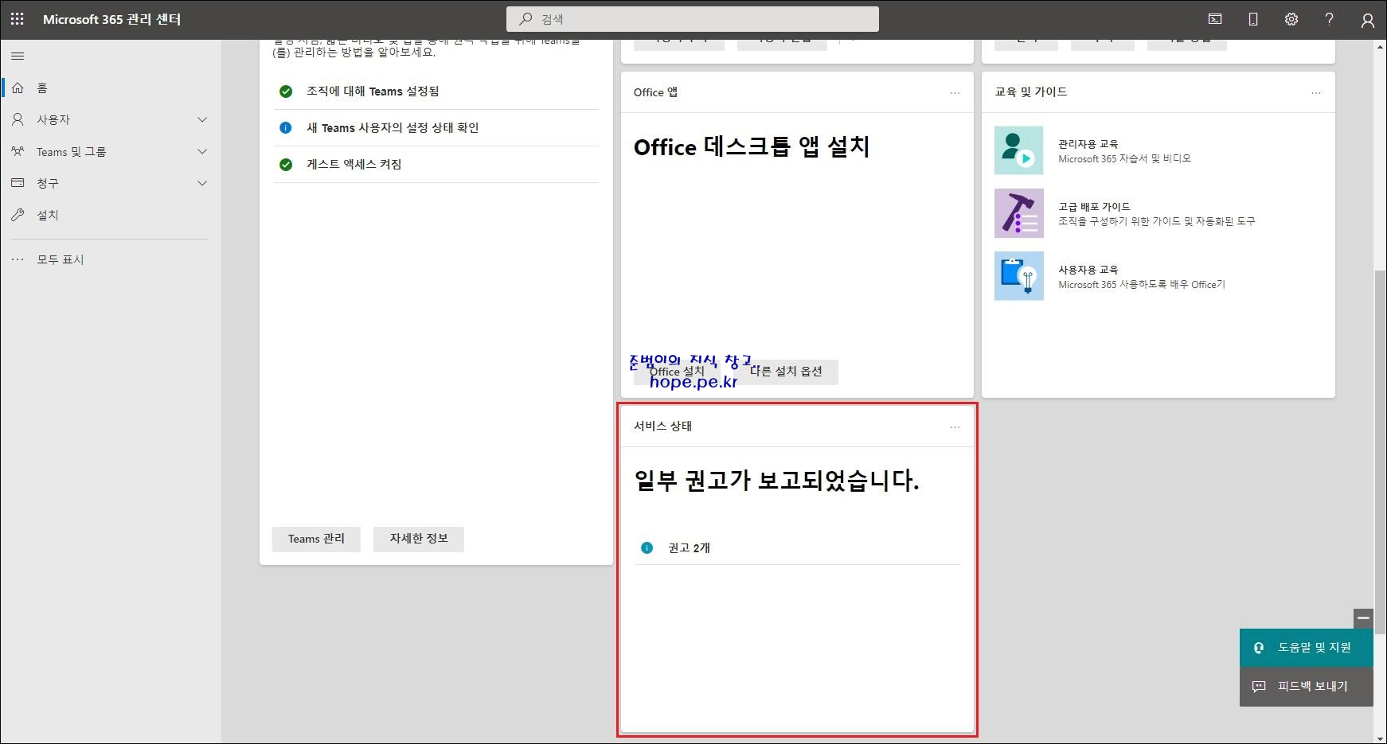Click green check next to 게스트 액세스 켜짐

point(286,165)
